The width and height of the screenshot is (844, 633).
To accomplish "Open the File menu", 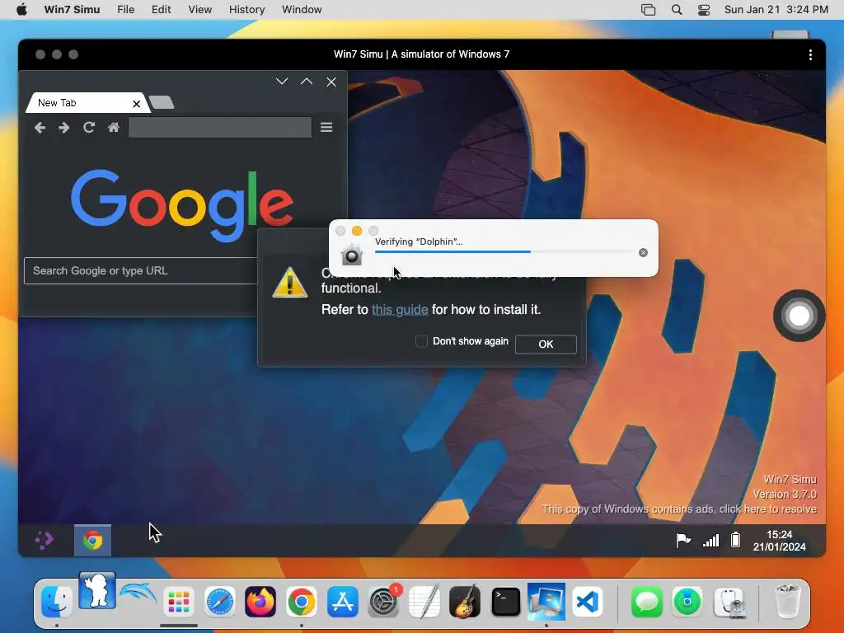I will click(126, 10).
